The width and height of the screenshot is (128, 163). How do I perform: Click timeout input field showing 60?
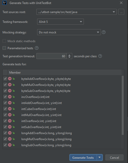[51, 56]
